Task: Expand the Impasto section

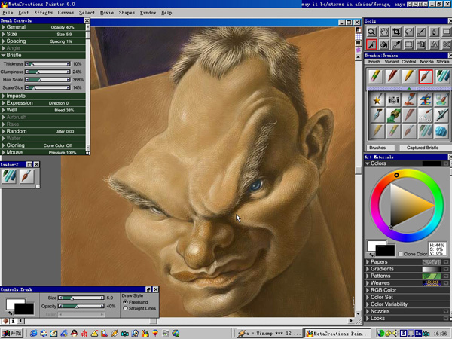Action: tap(4, 96)
